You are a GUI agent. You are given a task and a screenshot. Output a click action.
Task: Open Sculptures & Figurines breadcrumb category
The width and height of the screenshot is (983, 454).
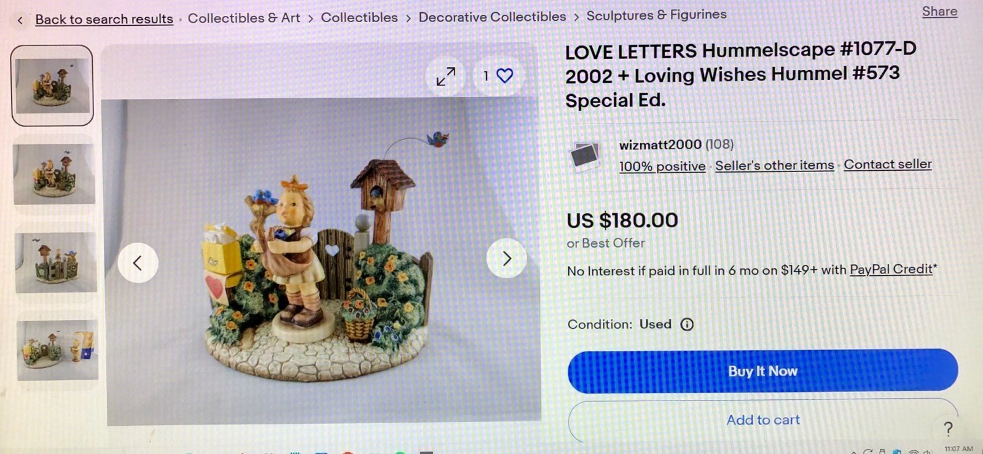[x=656, y=15]
